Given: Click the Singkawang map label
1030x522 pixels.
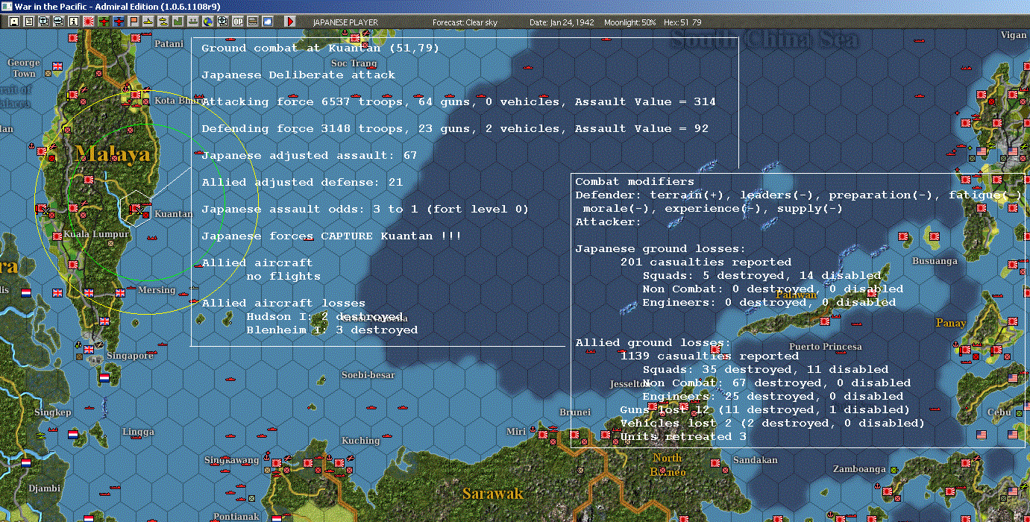Looking at the screenshot, I should (231, 460).
